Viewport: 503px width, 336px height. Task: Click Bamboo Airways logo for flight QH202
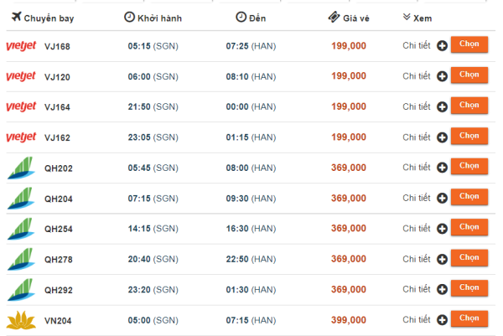tap(21, 168)
